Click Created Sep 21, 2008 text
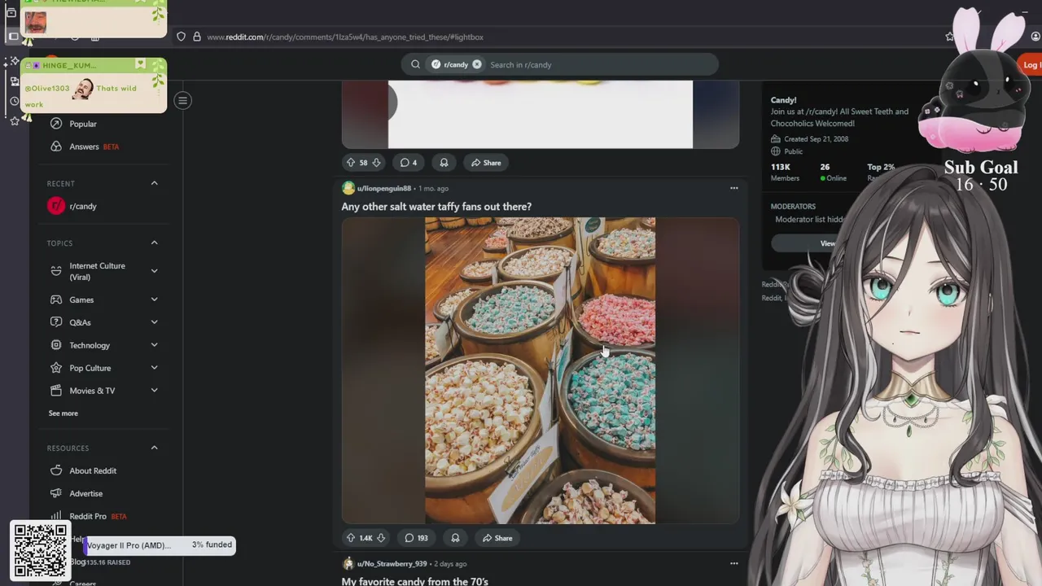Viewport: 1042px width, 586px height. pyautogui.click(x=817, y=139)
